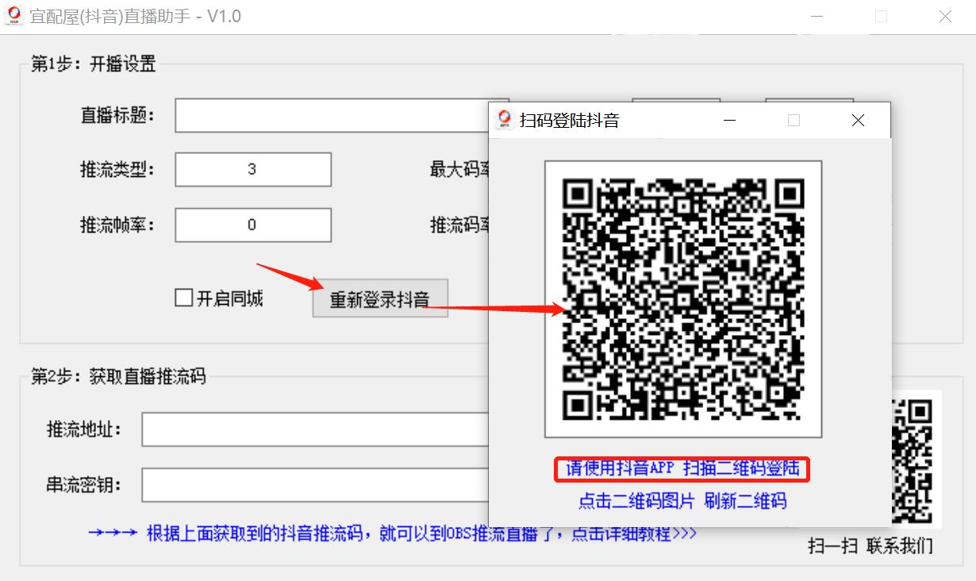Click 点击二维码图片 刷新二维码 text

click(682, 501)
